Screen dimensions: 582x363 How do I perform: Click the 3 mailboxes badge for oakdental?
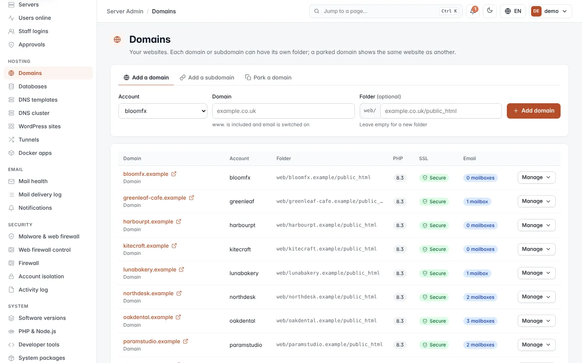pos(480,321)
